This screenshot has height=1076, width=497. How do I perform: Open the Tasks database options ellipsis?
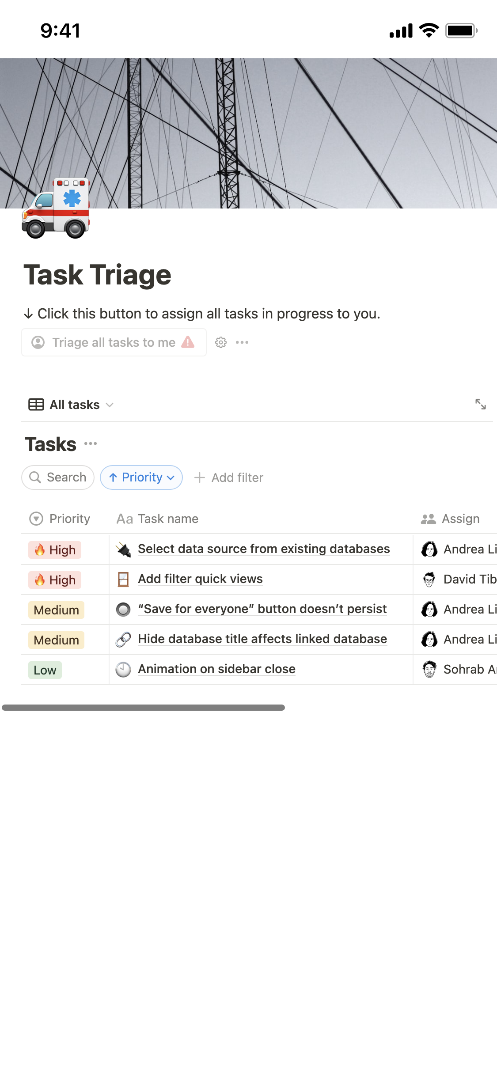[x=91, y=443]
